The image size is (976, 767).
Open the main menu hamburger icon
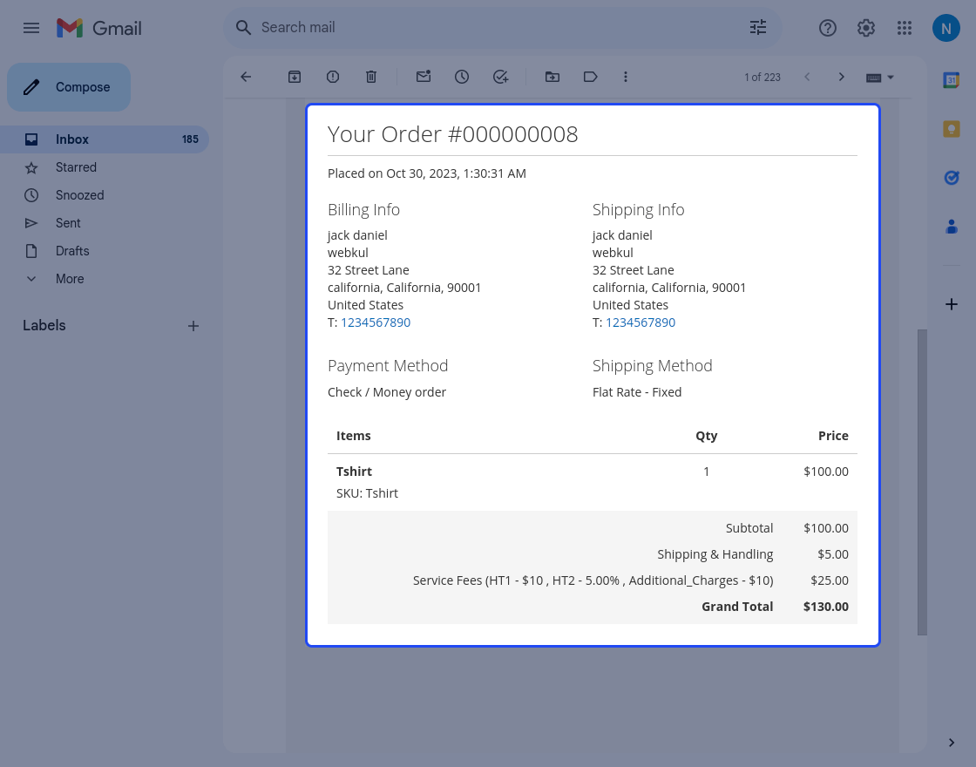(x=31, y=28)
